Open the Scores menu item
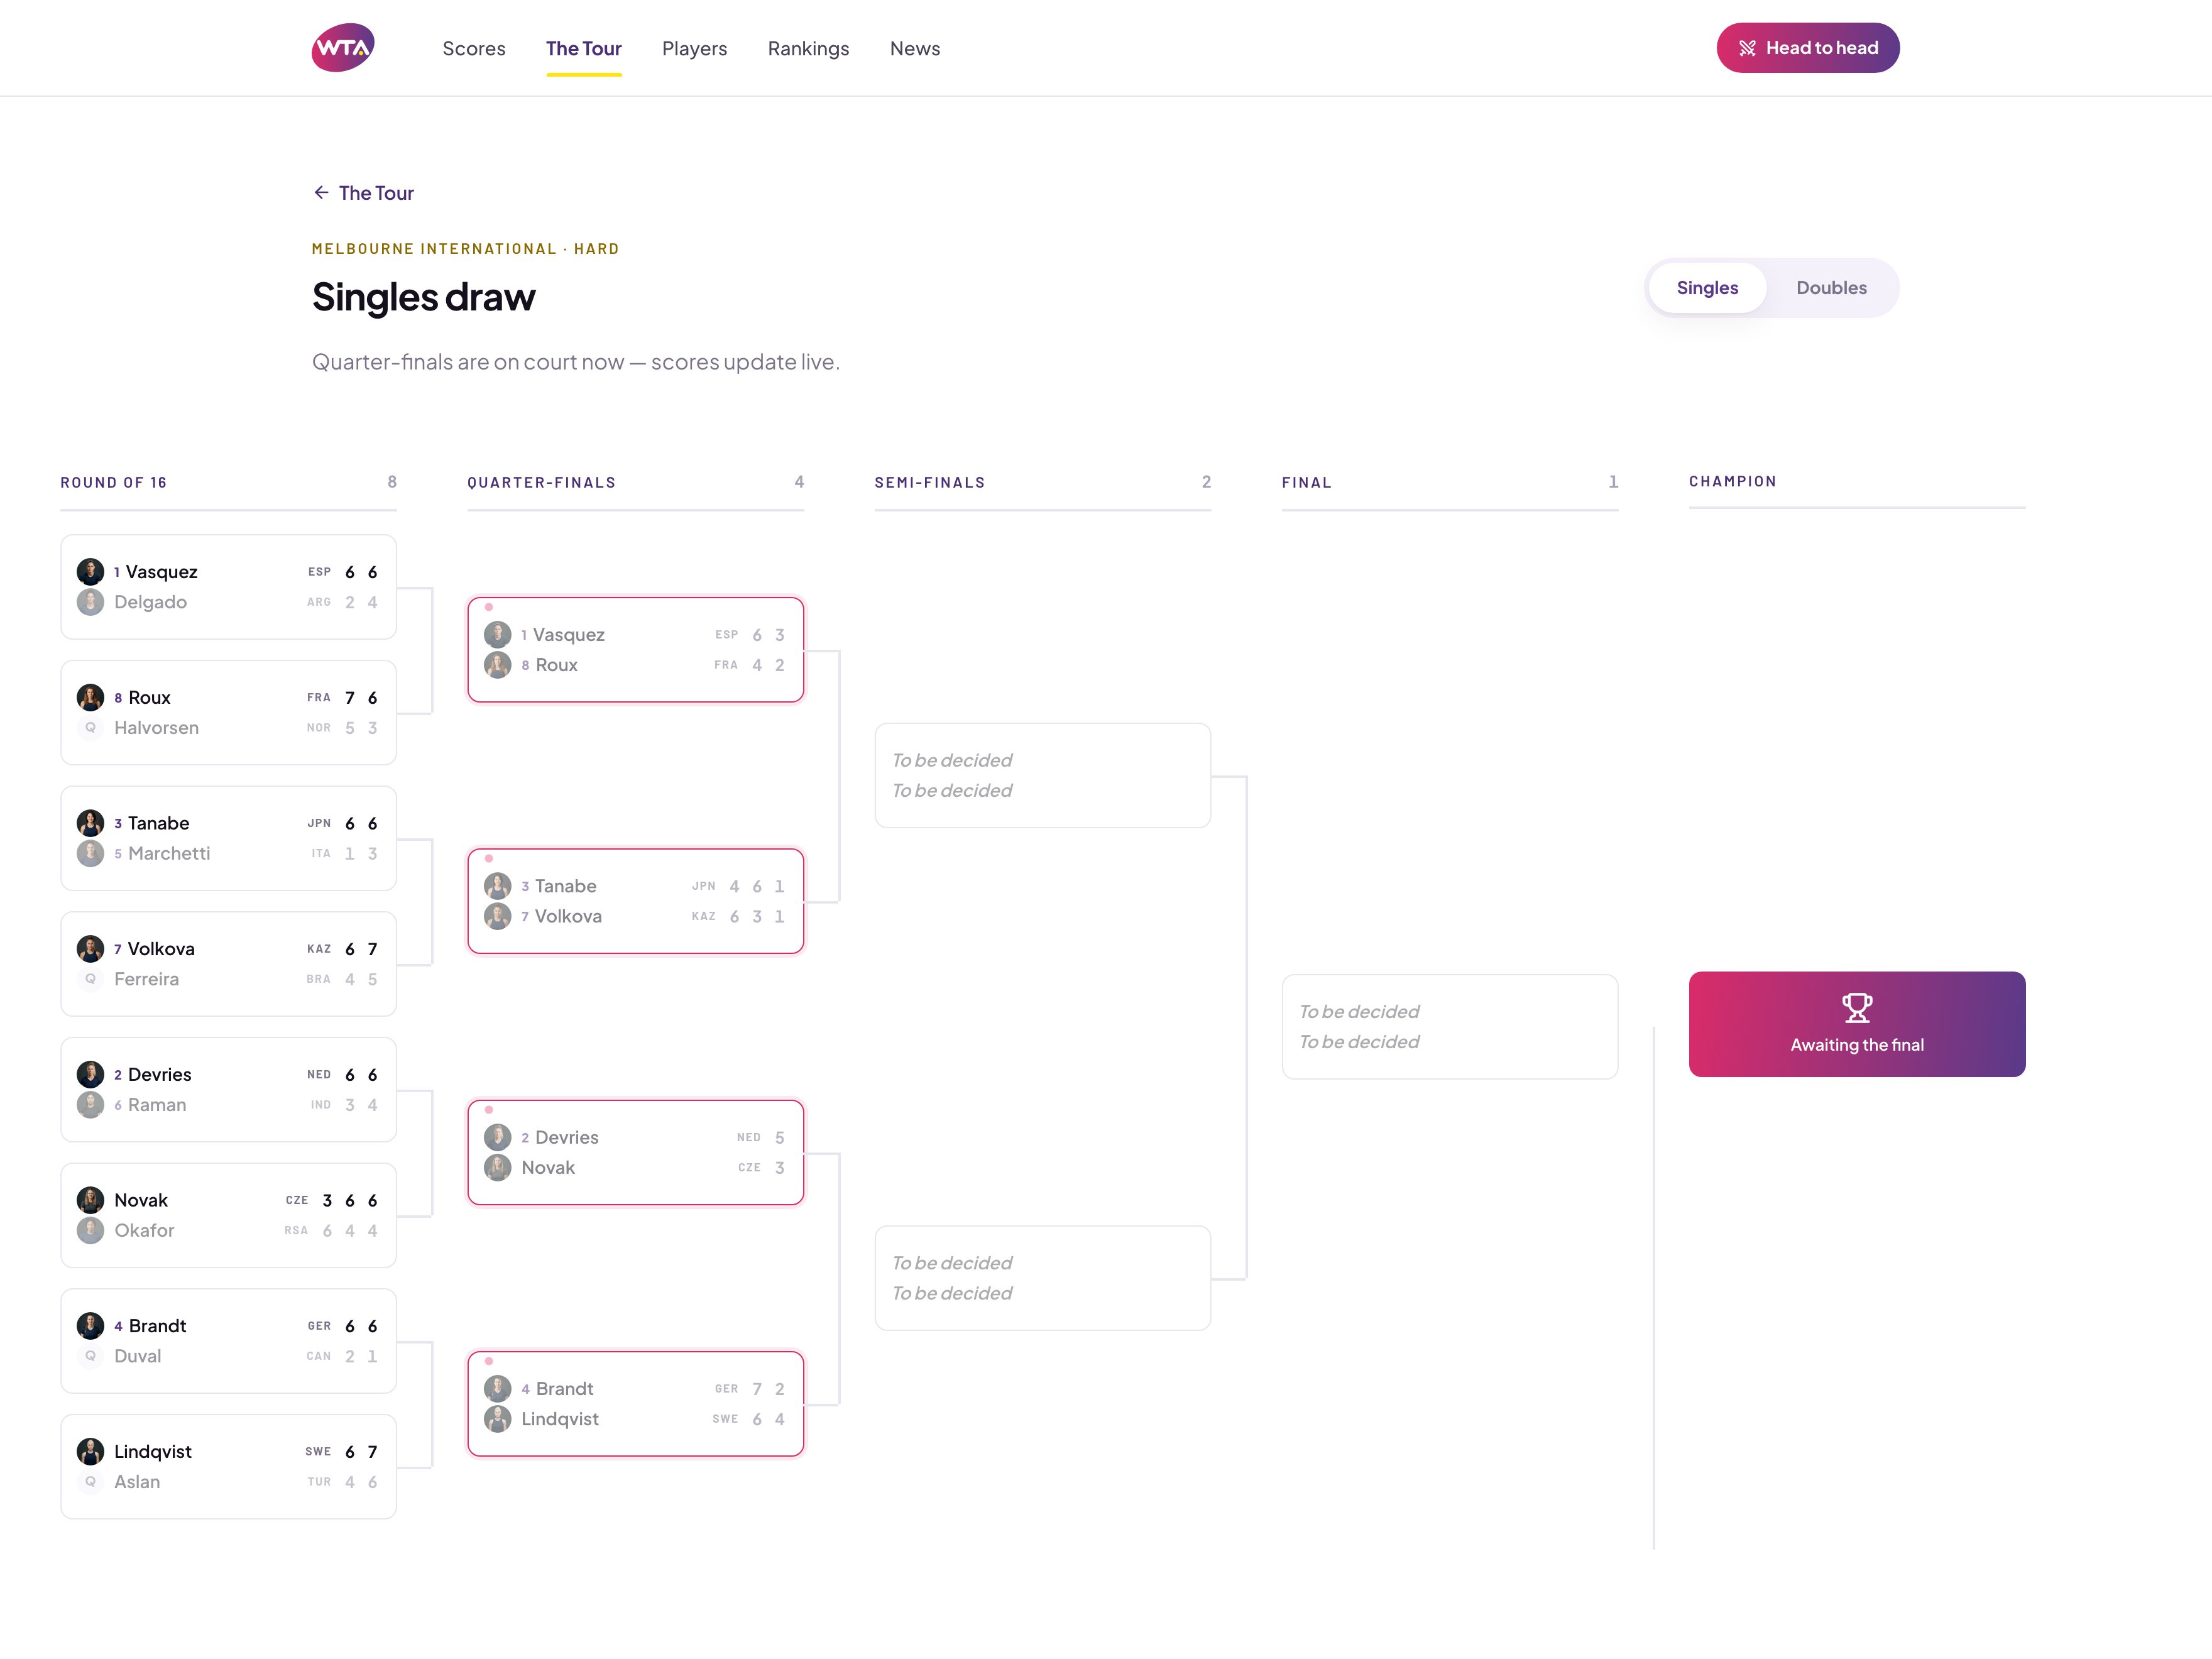The width and height of the screenshot is (2212, 1659). click(x=474, y=48)
